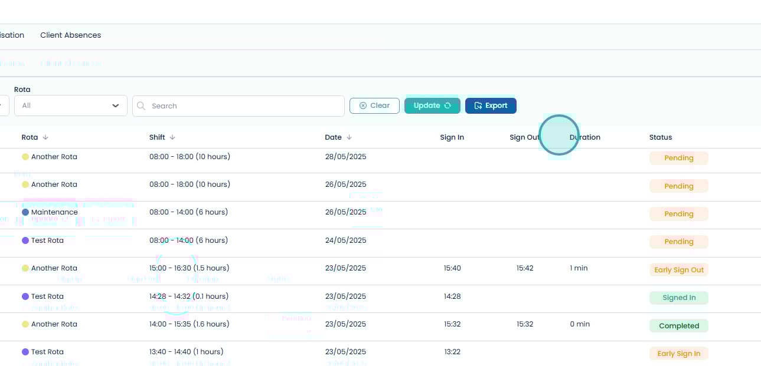This screenshot has height=366, width=761.
Task: Click the Early Sign Out status badge
Action: tap(678, 270)
